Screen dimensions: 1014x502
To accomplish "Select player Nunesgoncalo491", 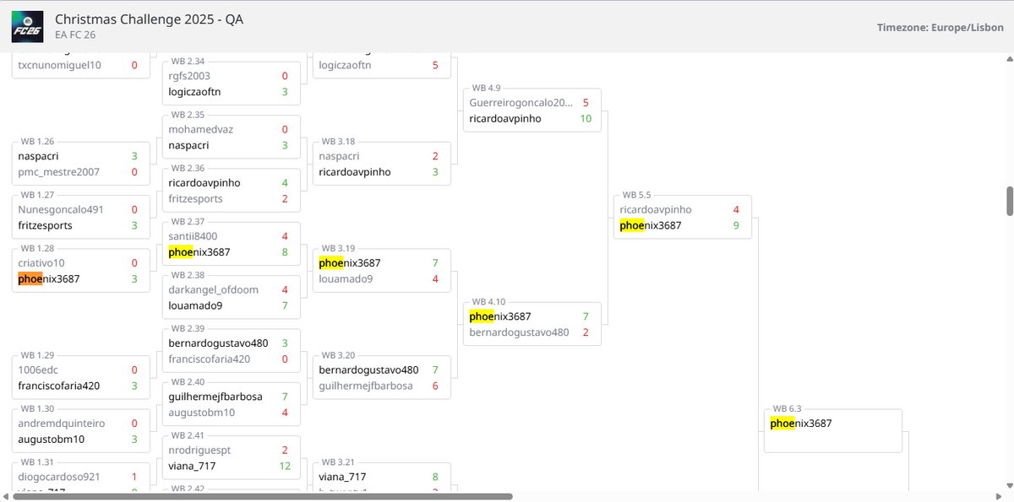I will [x=60, y=209].
